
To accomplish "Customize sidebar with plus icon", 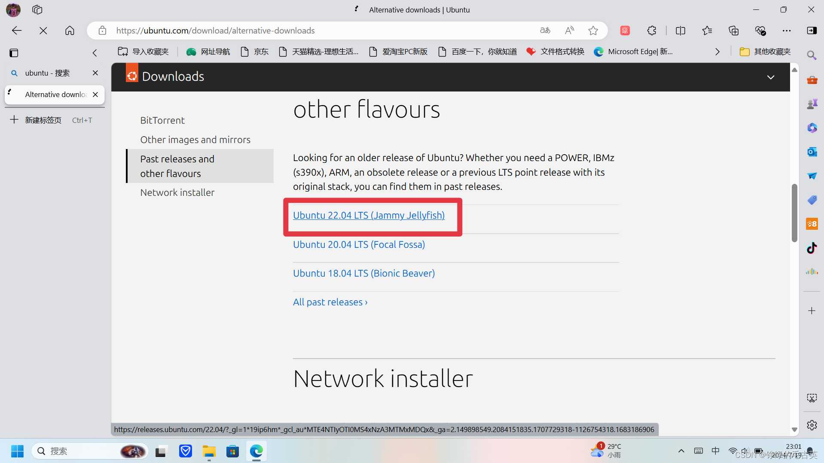I will (812, 311).
